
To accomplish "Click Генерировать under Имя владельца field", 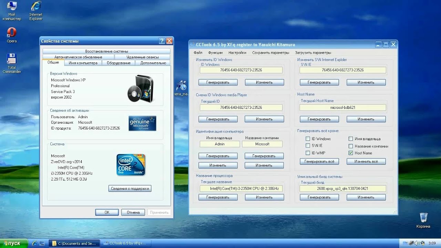I will (218, 156).
